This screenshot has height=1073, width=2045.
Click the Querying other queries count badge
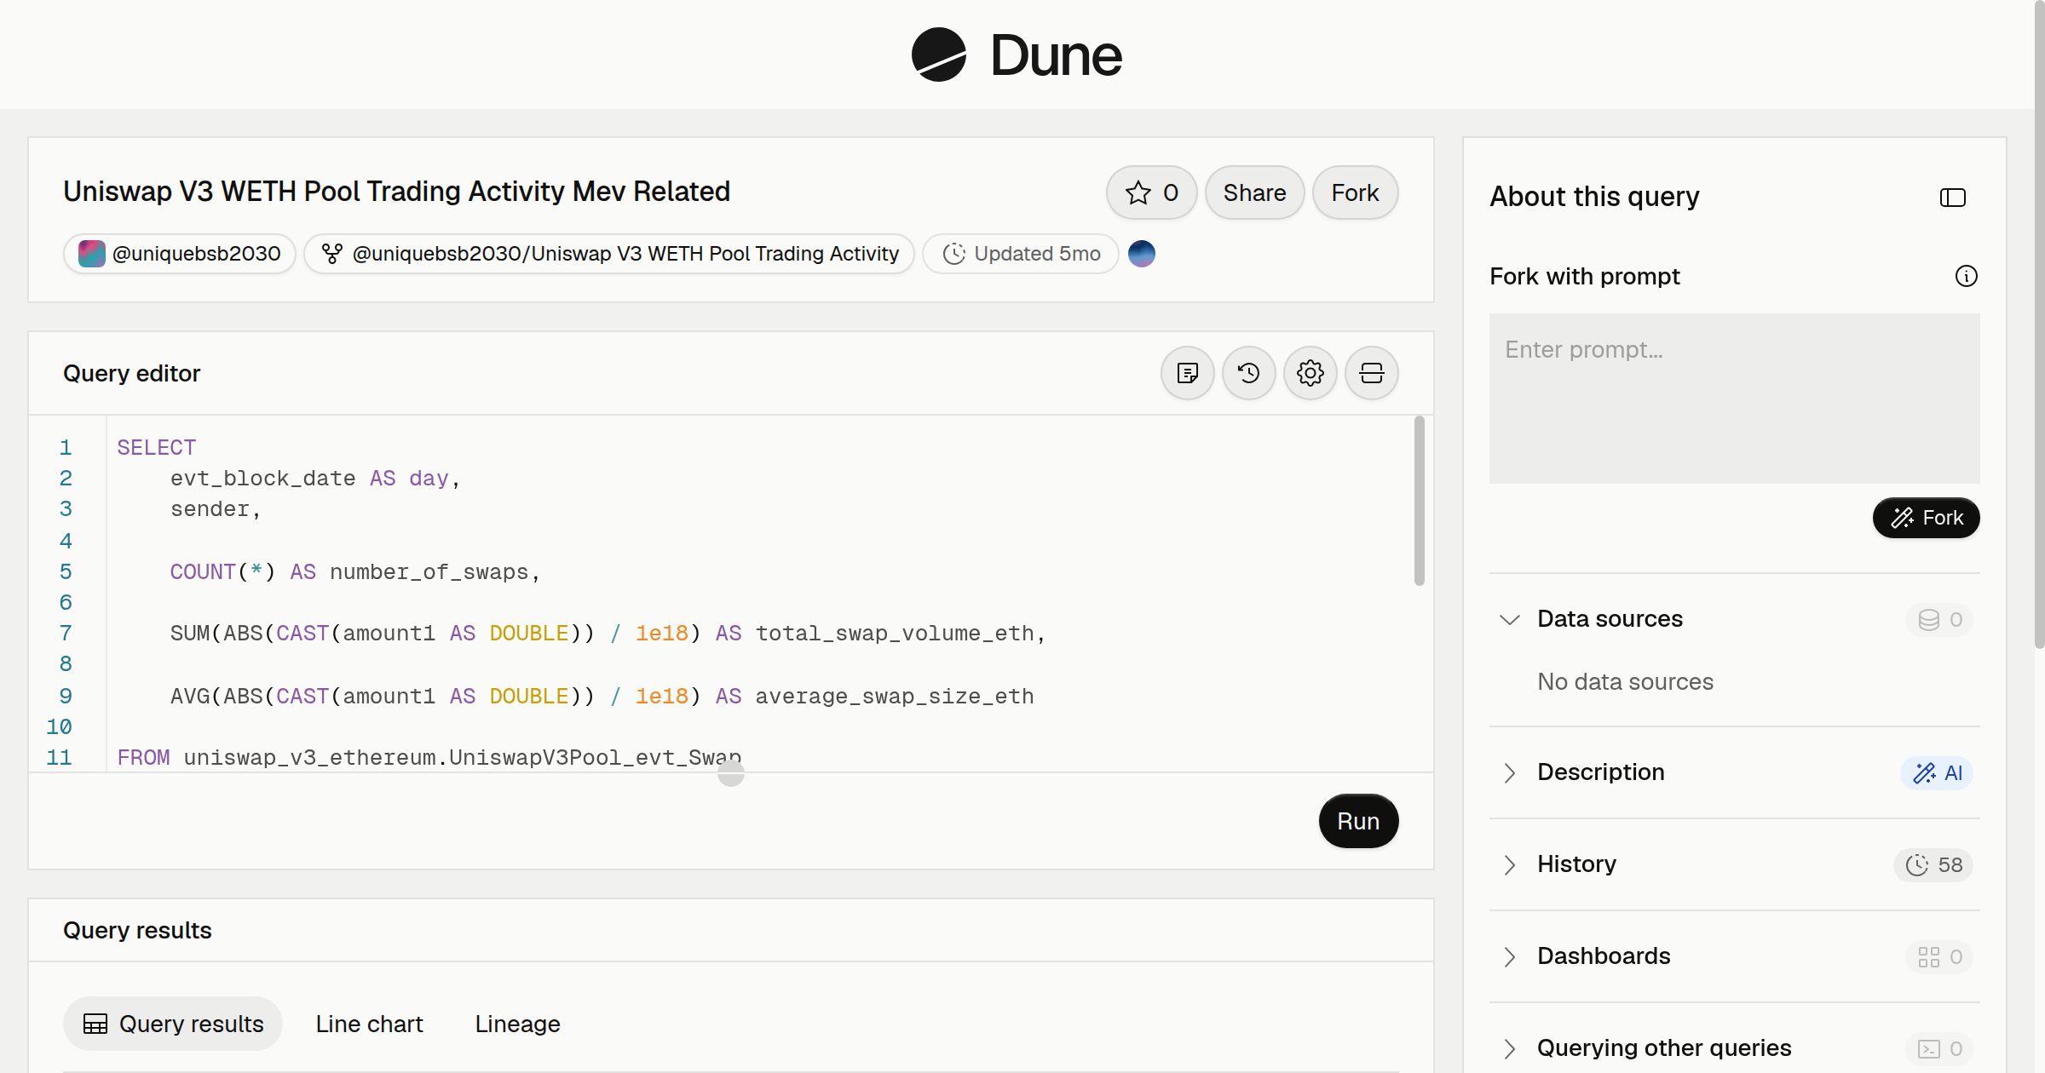(x=1939, y=1048)
